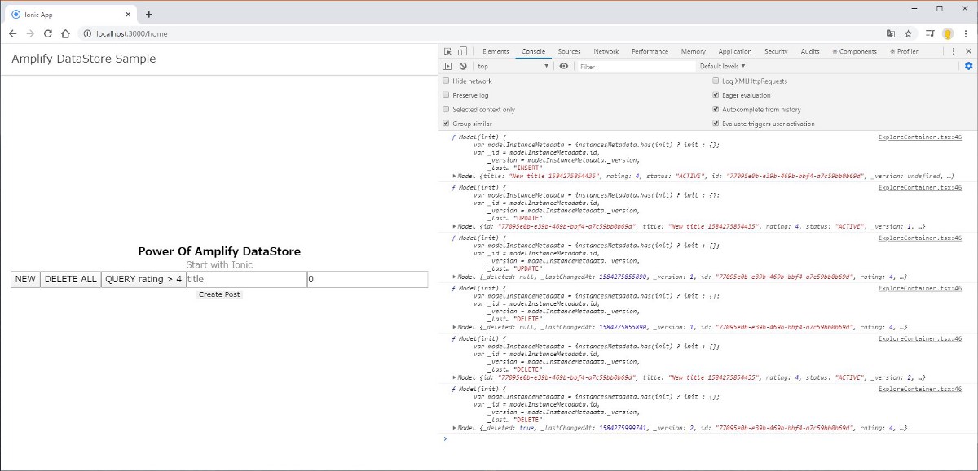Expand the first Model object with undefined _version
978x471 pixels.
pos(455,176)
